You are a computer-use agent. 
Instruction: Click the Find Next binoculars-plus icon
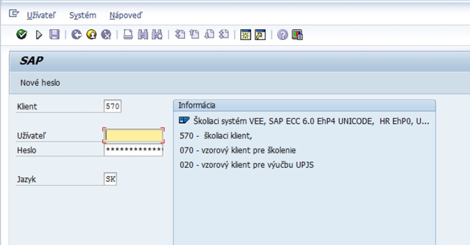point(157,35)
